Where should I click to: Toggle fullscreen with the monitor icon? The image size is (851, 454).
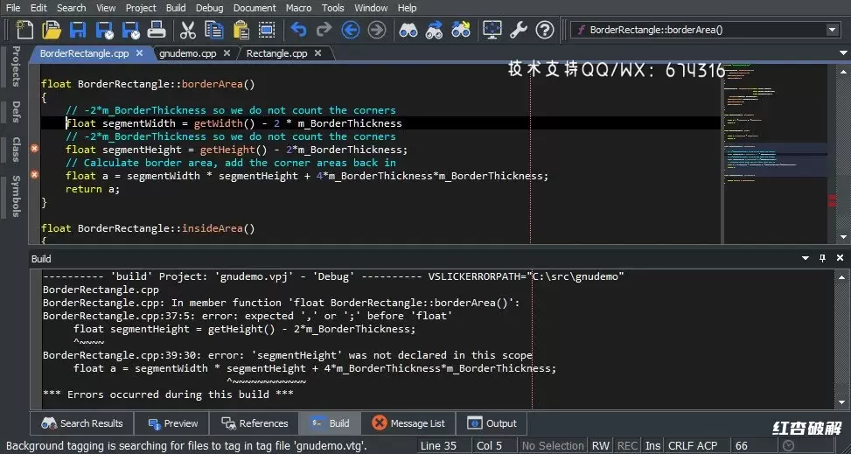(492, 30)
